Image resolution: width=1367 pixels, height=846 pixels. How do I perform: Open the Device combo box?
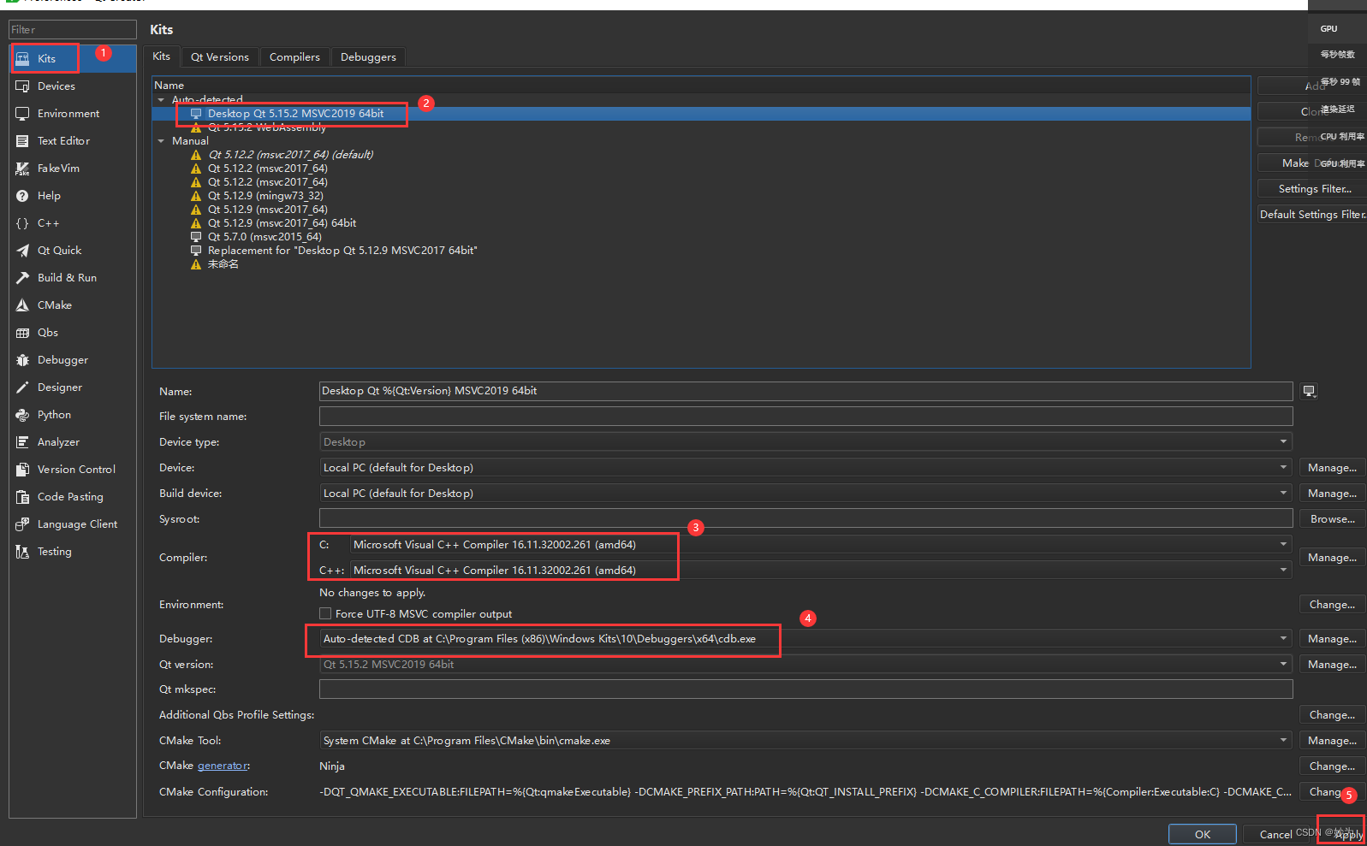pos(805,468)
